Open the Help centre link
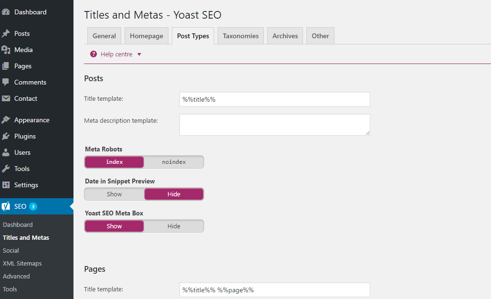Screen dimensions: 491x299 pyautogui.click(x=116, y=54)
